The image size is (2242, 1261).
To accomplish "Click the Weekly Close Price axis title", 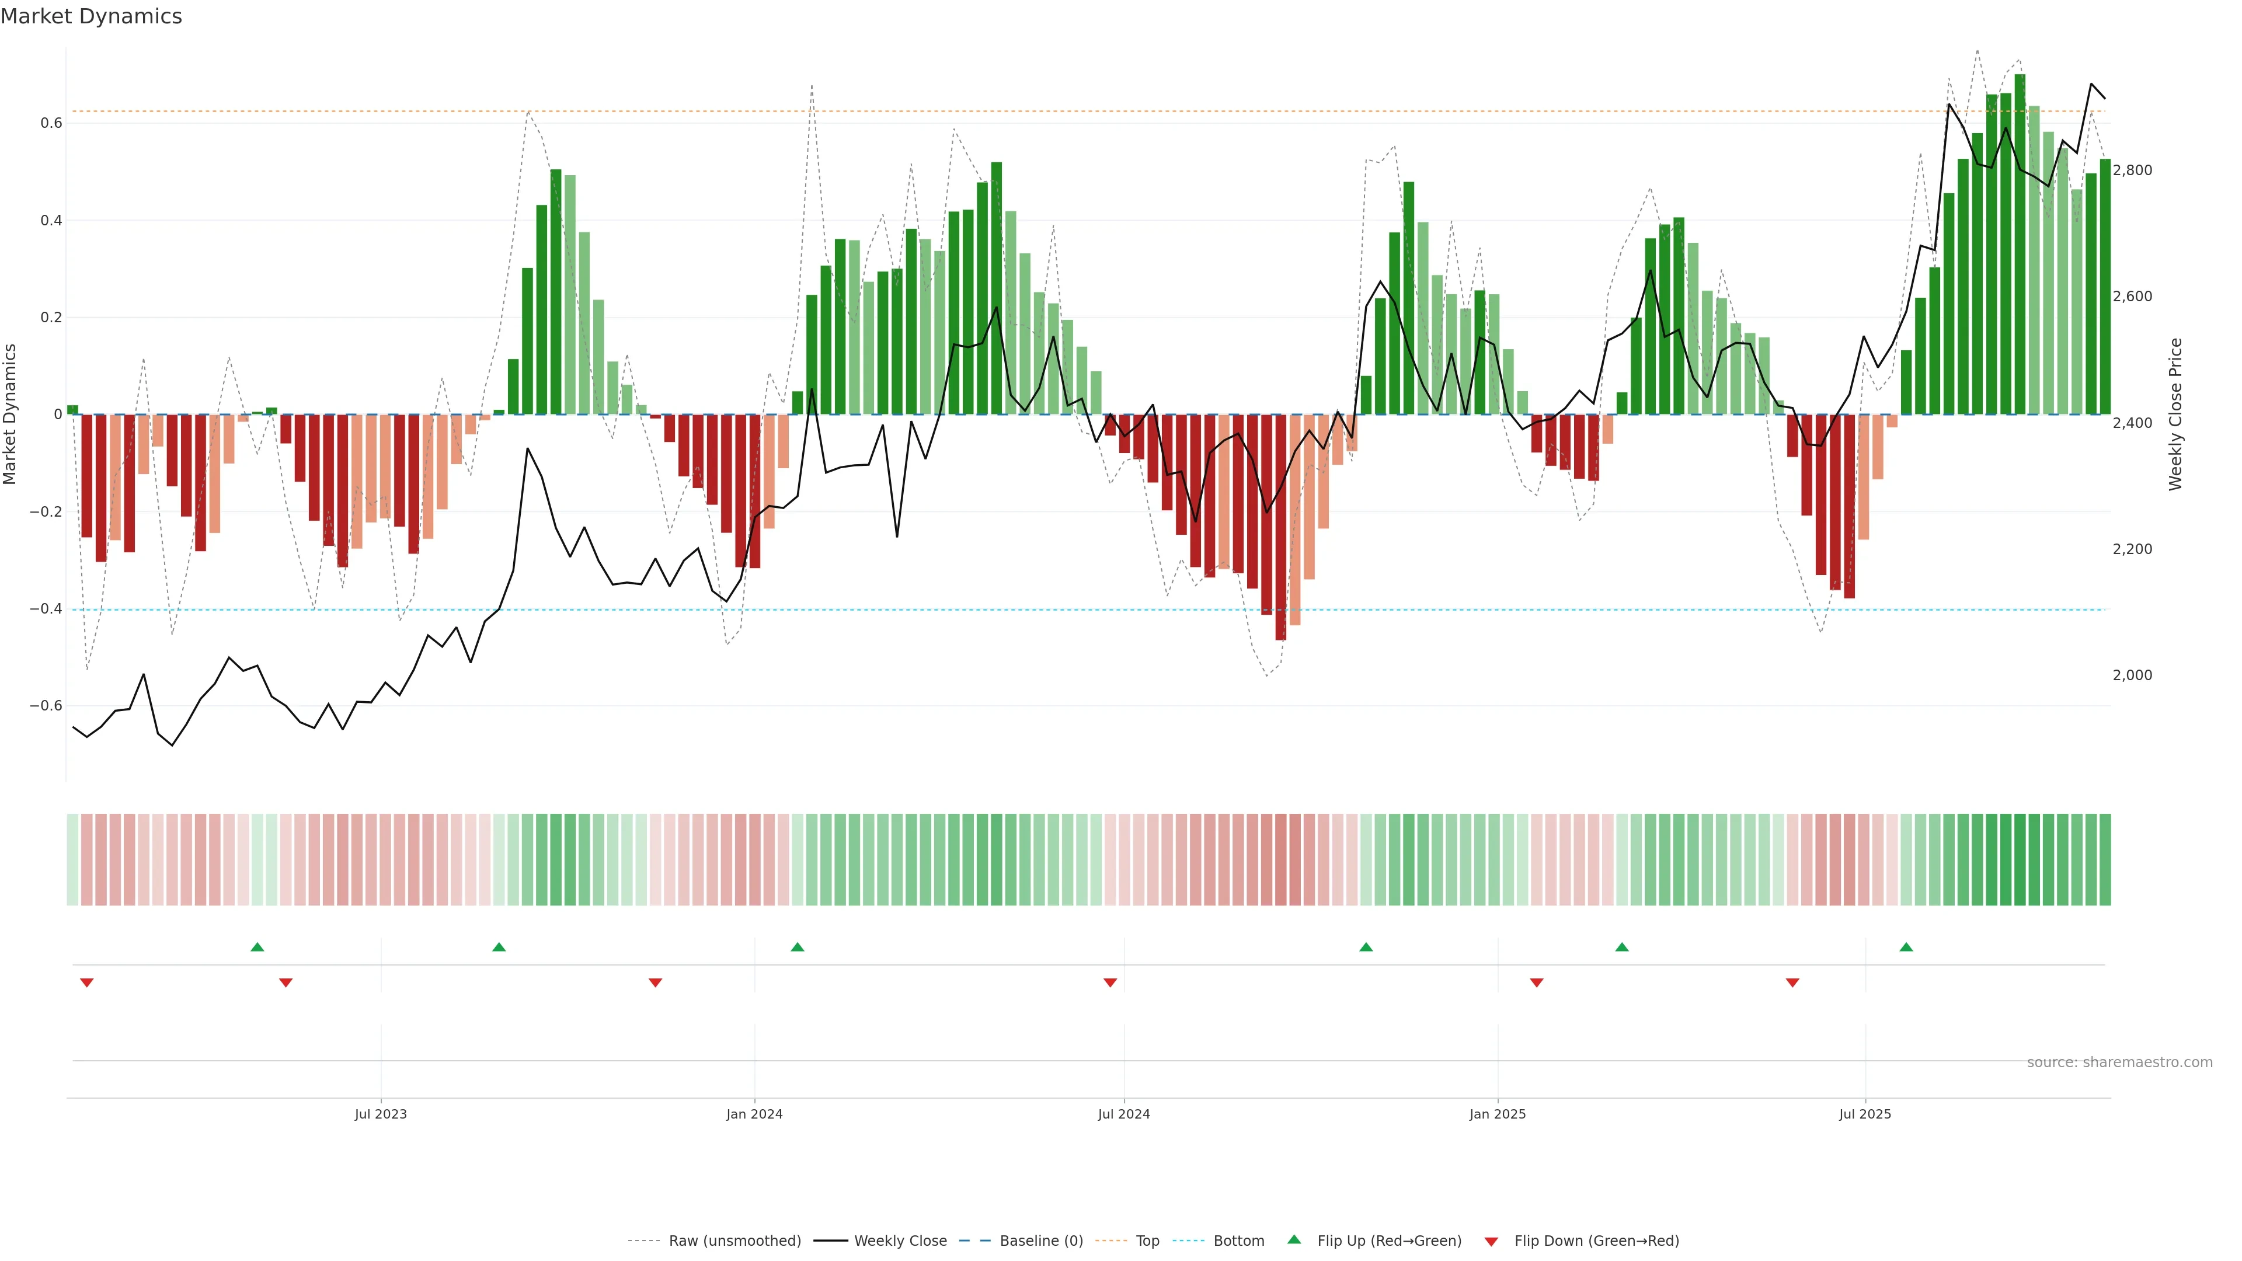I will pyautogui.click(x=2175, y=414).
